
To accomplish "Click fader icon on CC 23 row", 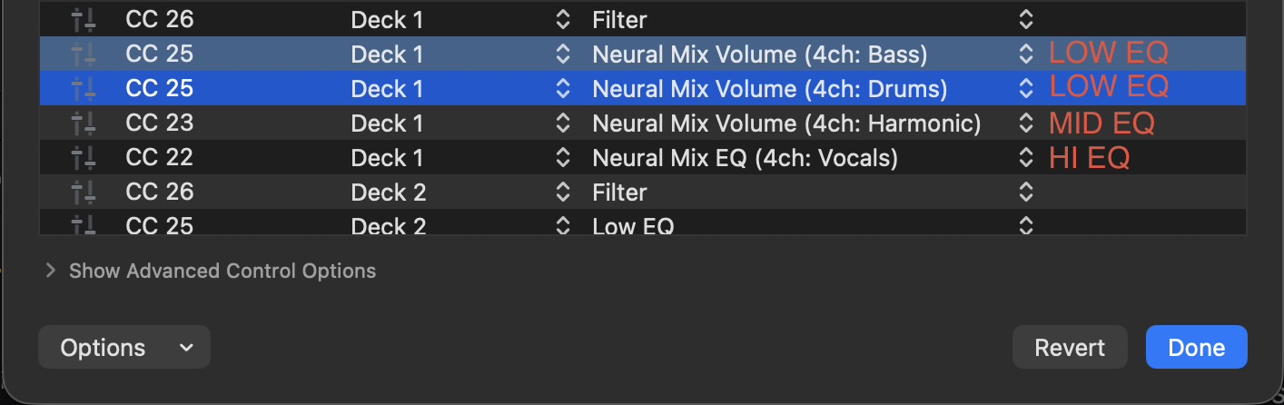I will 83,123.
